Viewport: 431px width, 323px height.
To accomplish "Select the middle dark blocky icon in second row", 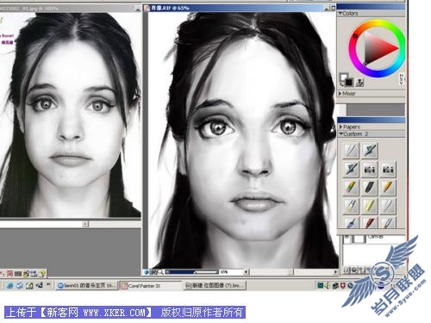I will 370,169.
